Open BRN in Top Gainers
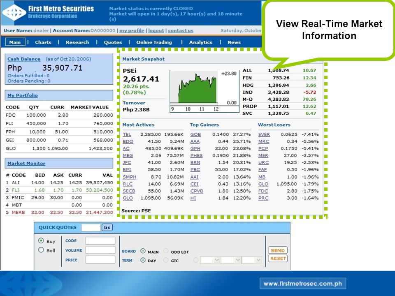Image resolution: width=395 pixels, height=296 pixels. coord(195,163)
